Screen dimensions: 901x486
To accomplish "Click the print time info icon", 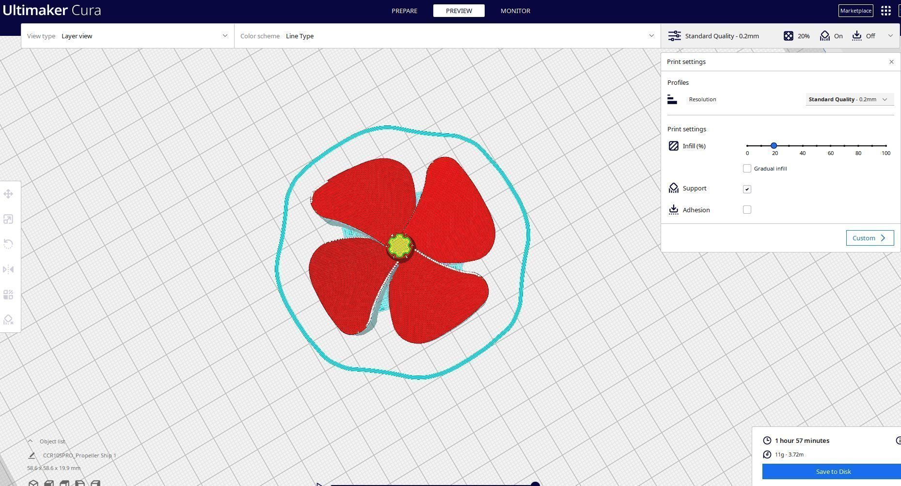I will [x=898, y=440].
